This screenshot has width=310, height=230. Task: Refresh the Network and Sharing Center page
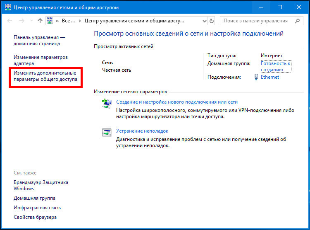(212, 21)
